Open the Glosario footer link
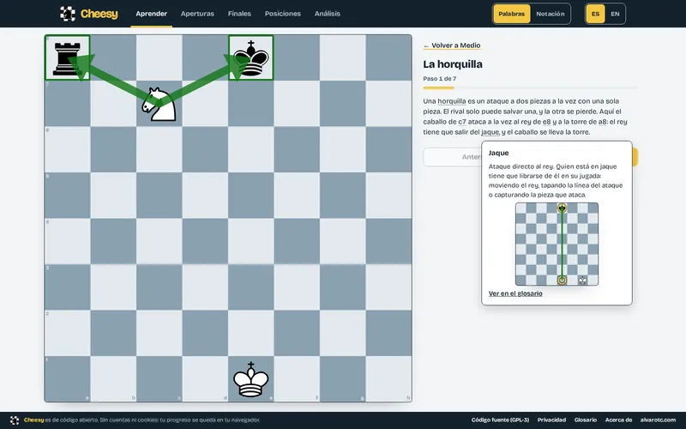The width and height of the screenshot is (686, 429). tap(586, 420)
